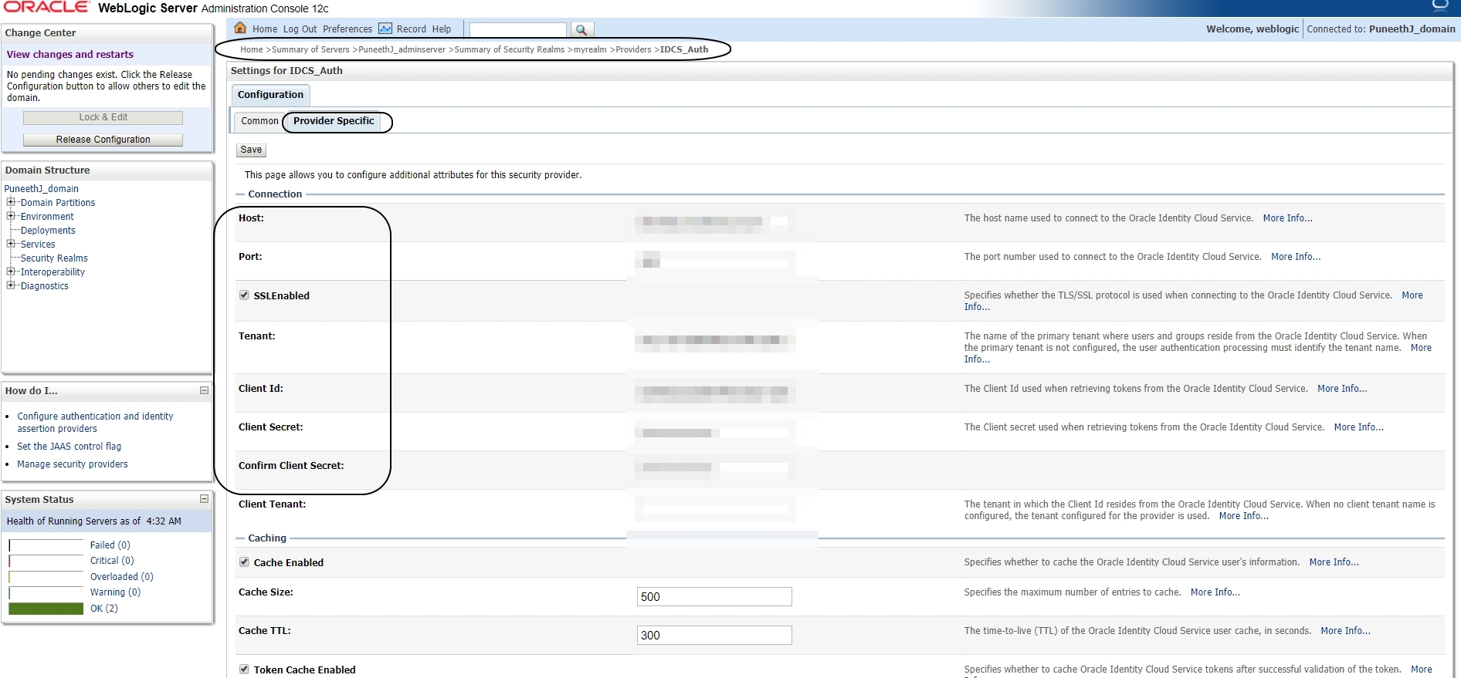Open the Configuration tab
This screenshot has width=1461, height=678.
coord(270,95)
